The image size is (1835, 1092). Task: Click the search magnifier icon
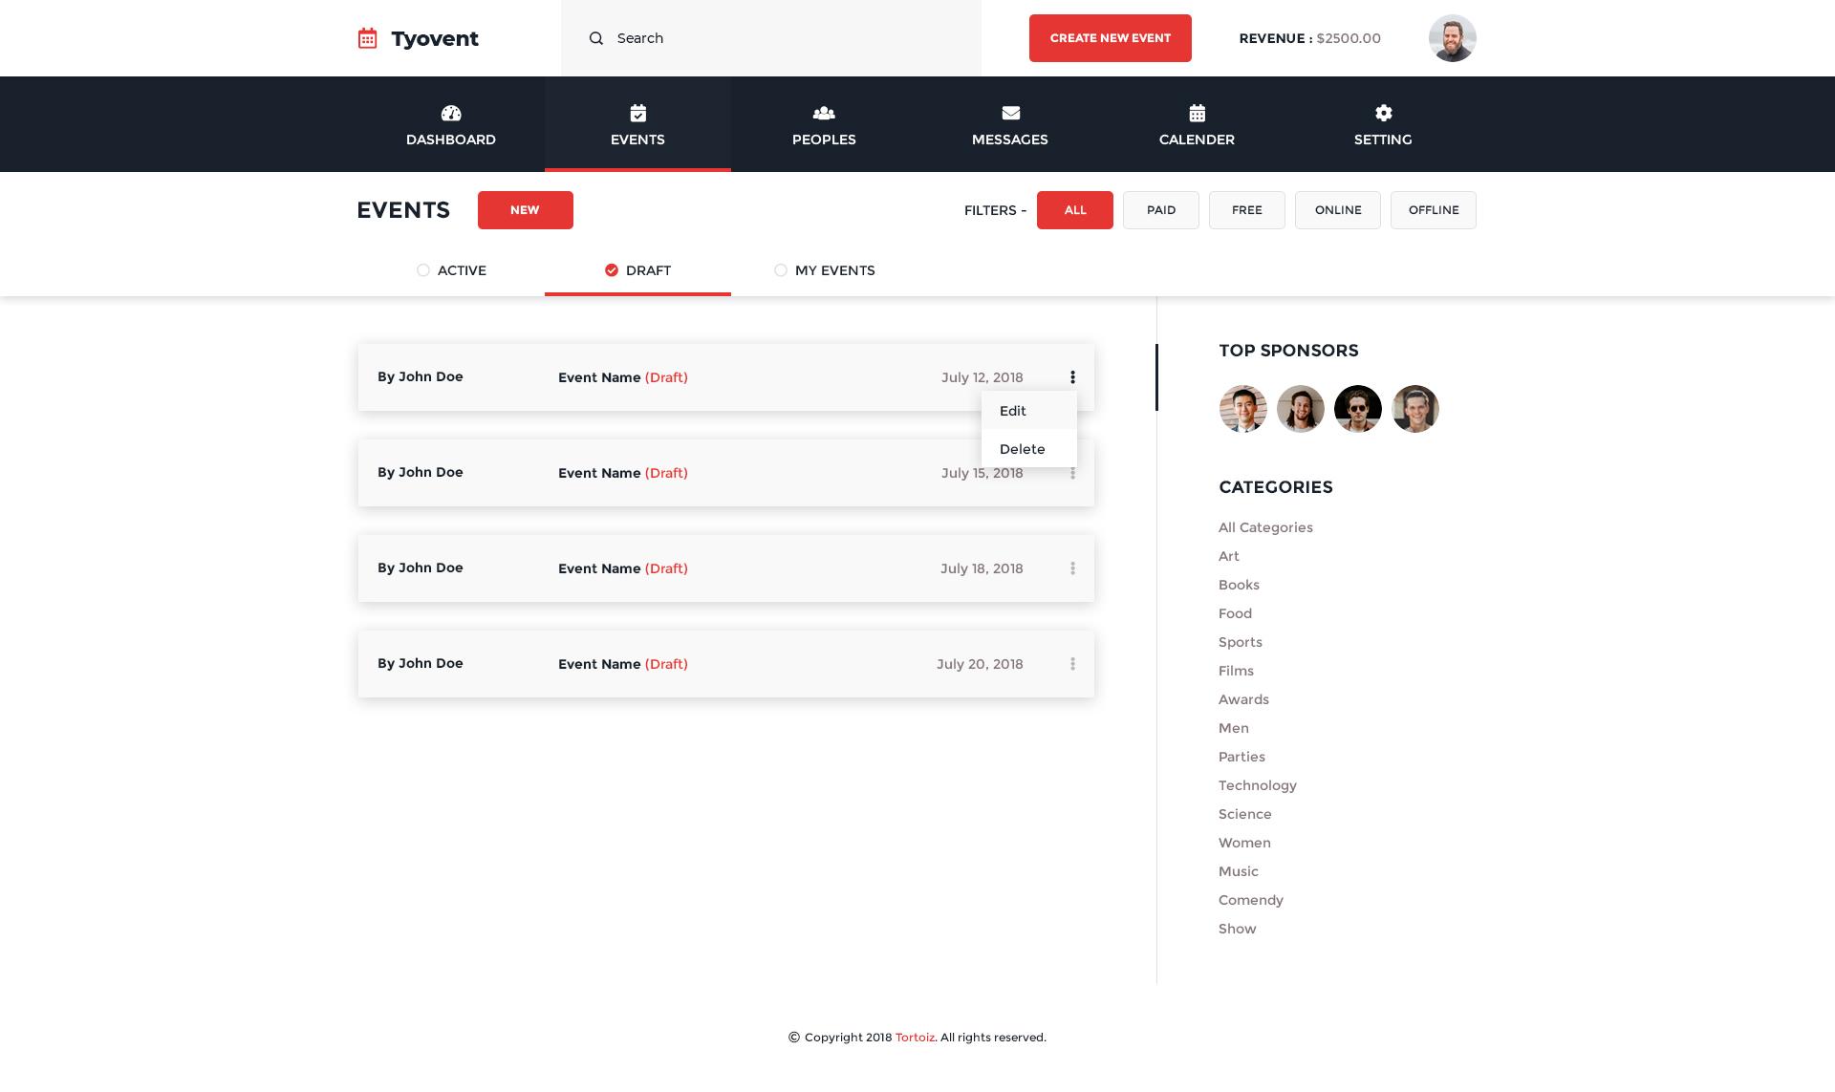pos(596,38)
